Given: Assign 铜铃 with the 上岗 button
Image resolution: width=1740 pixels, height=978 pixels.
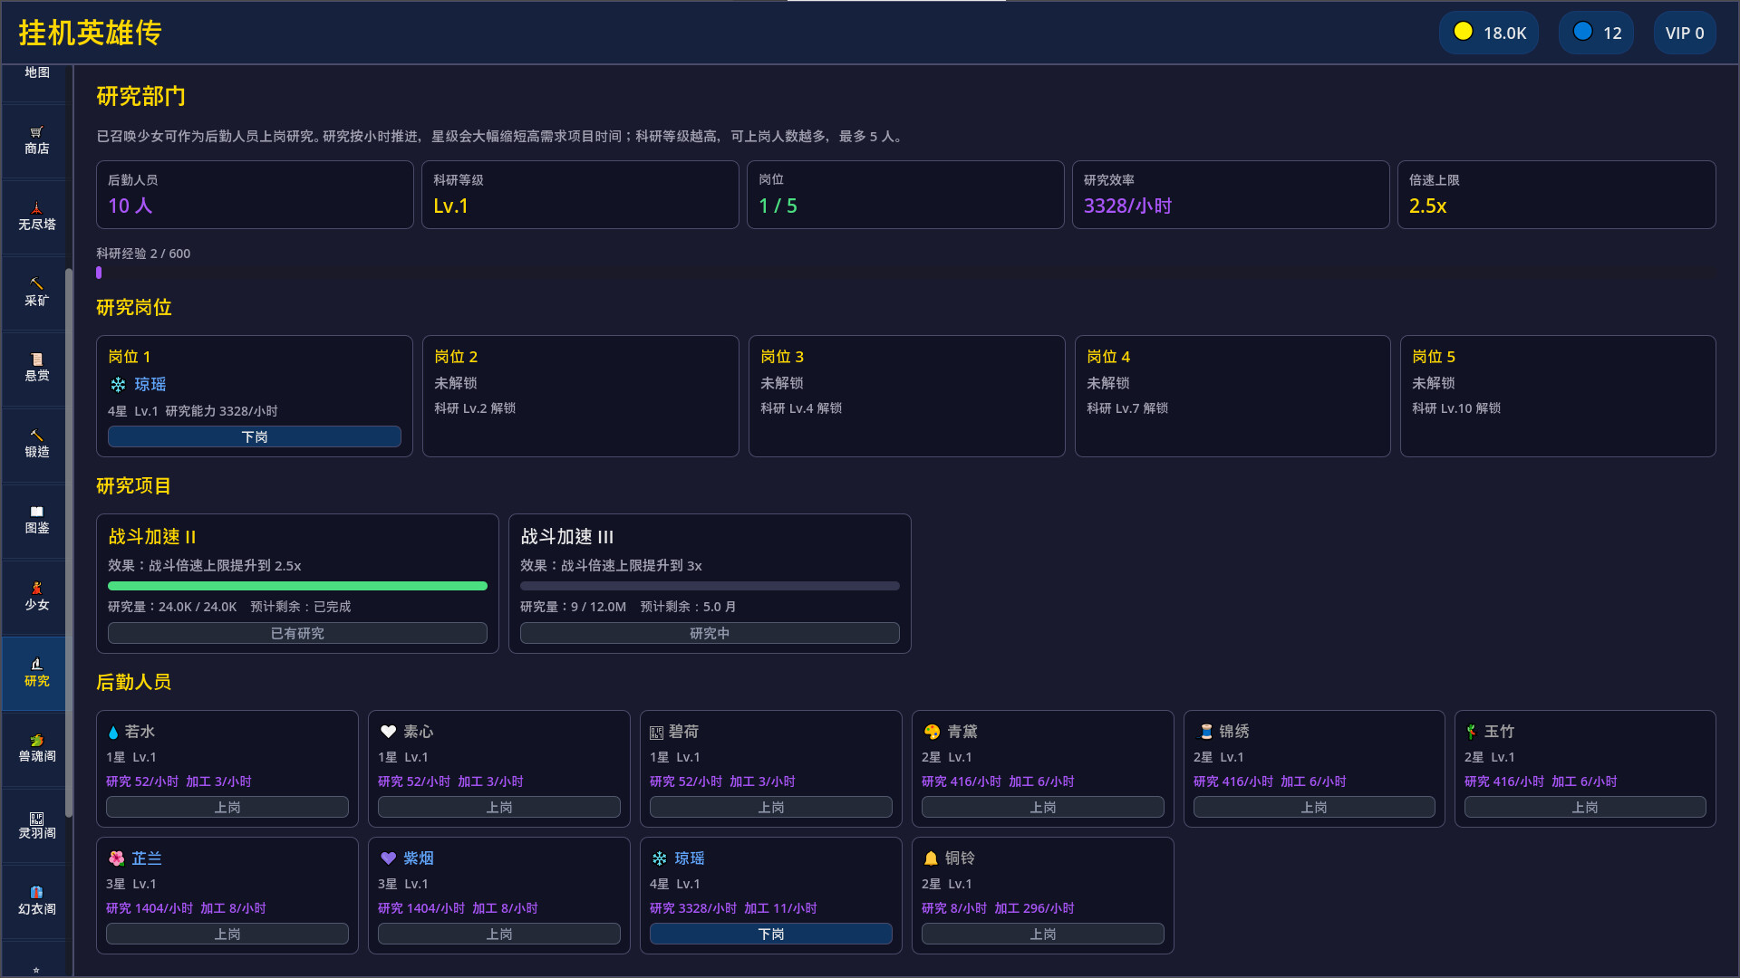Looking at the screenshot, I should coord(1042,934).
